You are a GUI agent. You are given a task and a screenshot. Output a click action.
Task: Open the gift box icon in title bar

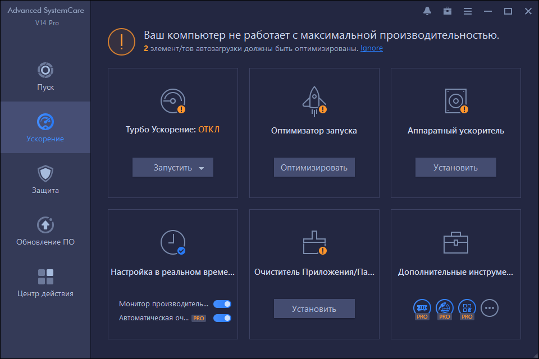447,11
